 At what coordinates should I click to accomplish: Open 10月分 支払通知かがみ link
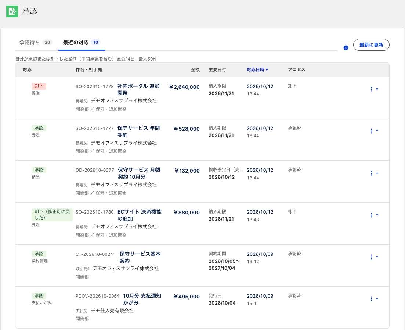point(142,299)
